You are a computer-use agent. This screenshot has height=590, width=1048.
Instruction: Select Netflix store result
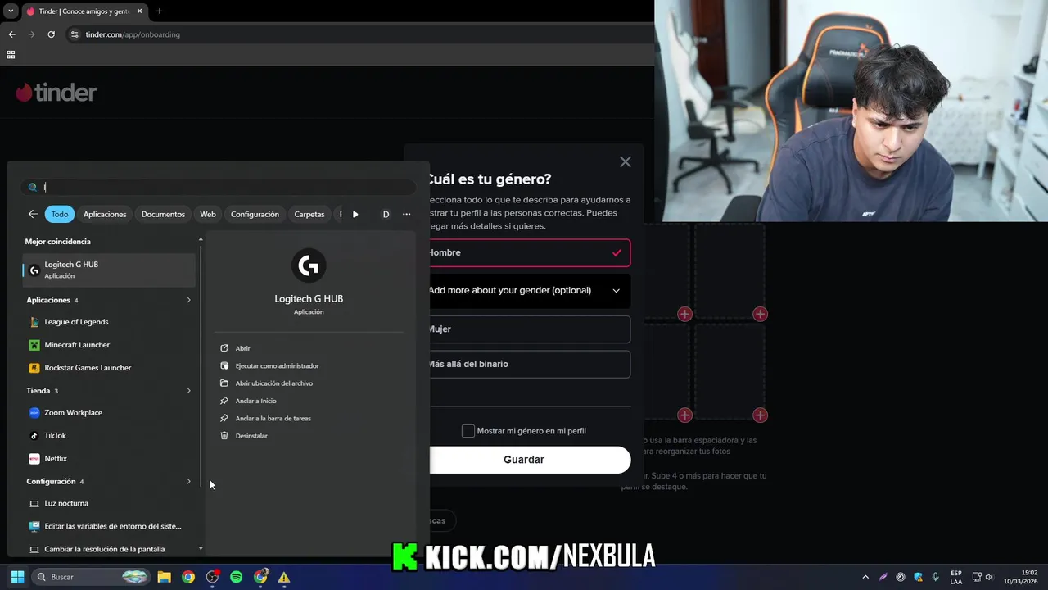pyautogui.click(x=108, y=459)
